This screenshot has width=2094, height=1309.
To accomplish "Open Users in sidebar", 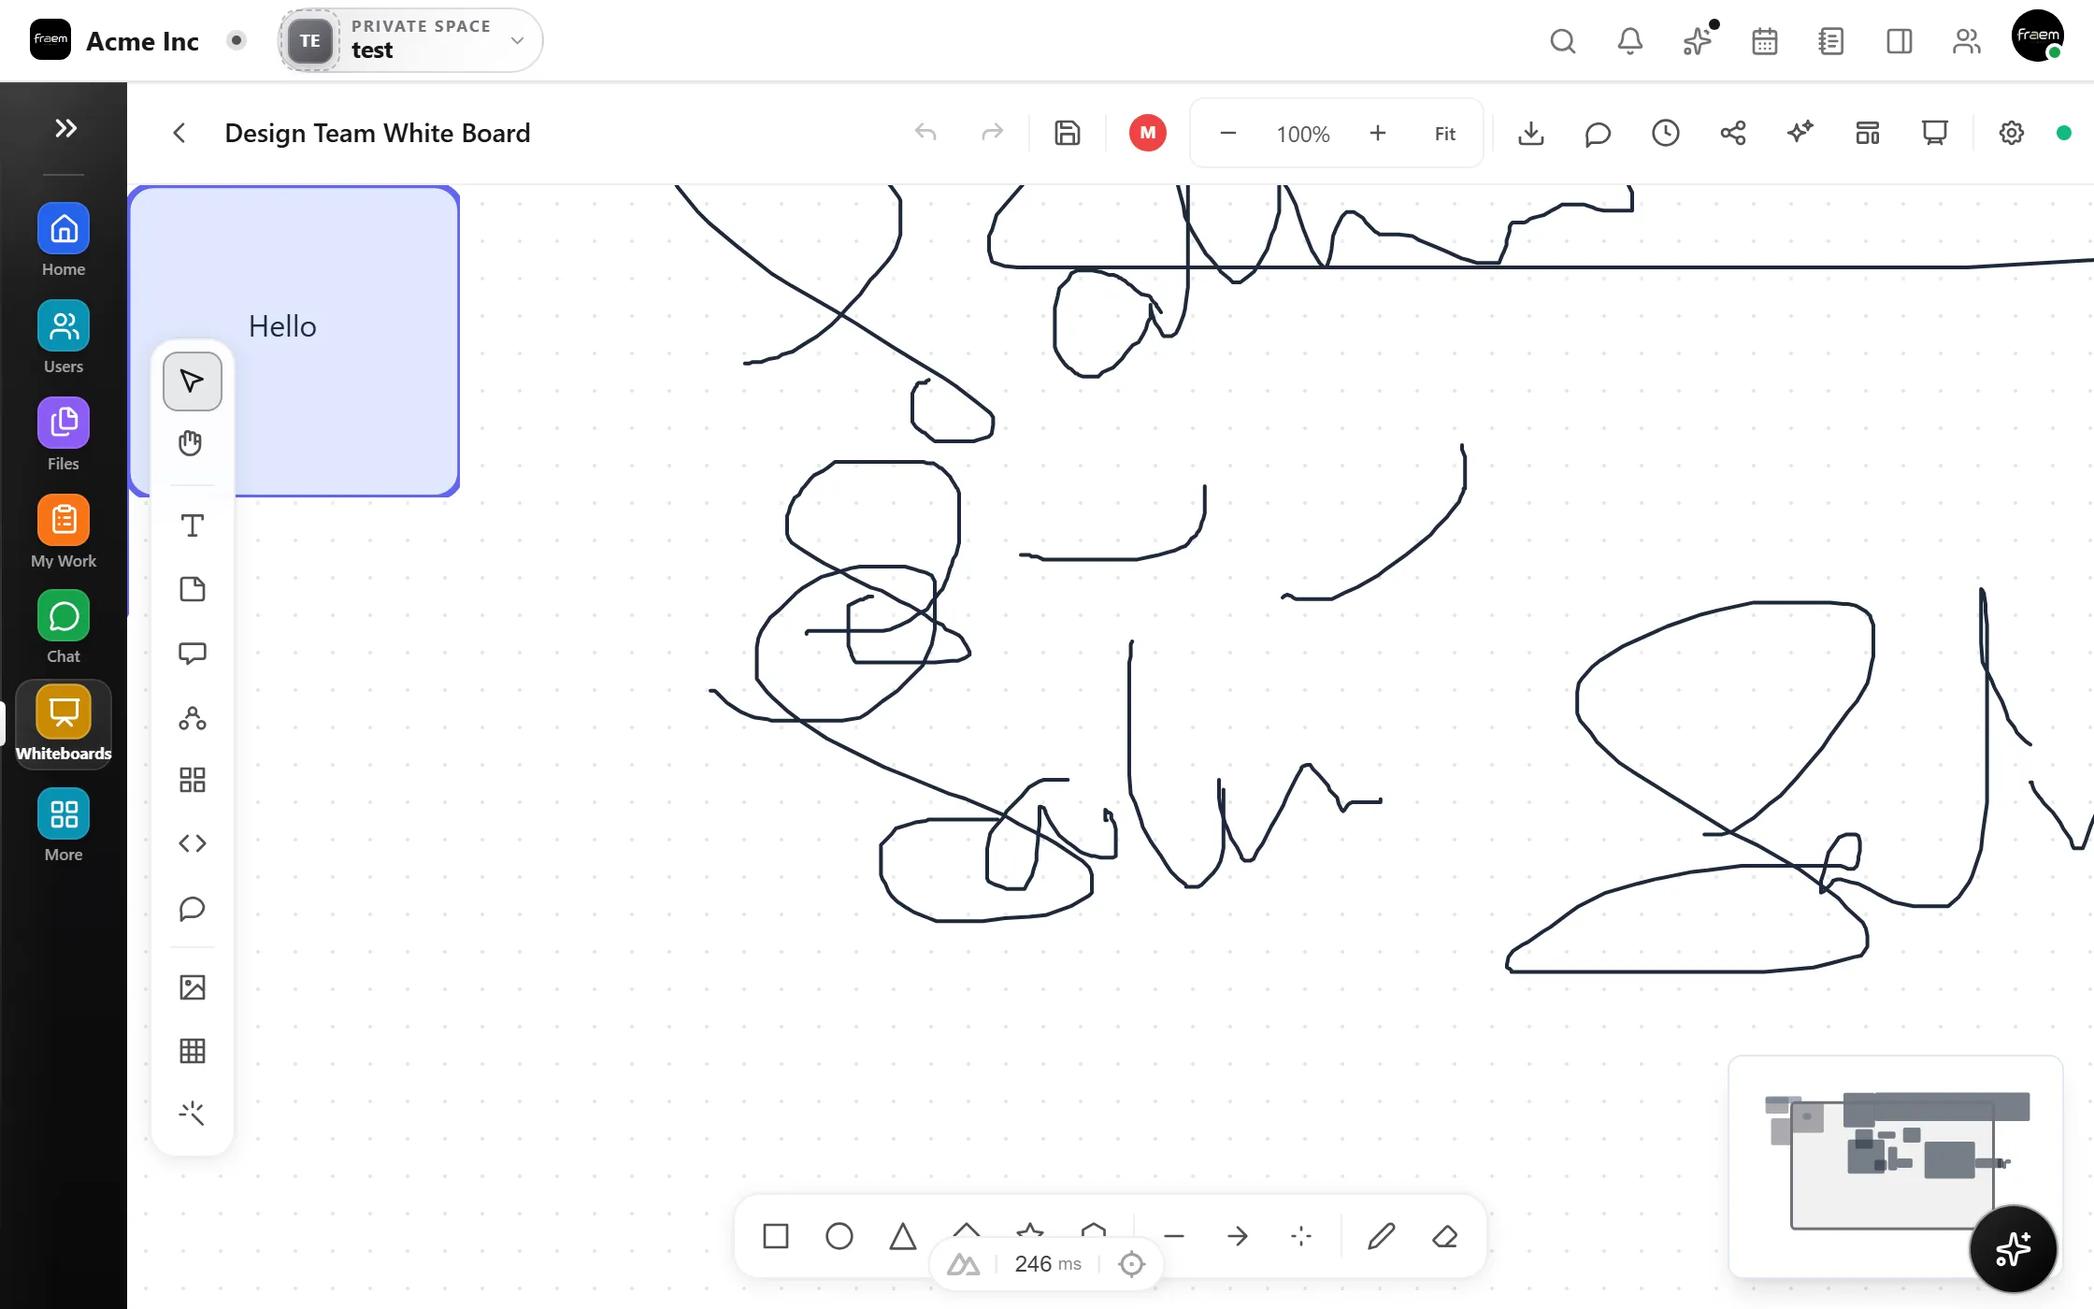I will click(64, 338).
